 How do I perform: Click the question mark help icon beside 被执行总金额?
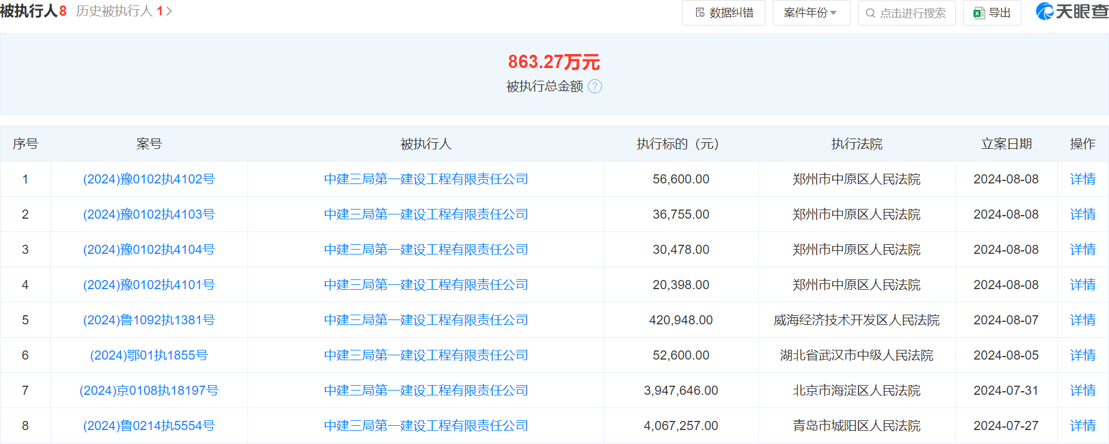pos(595,86)
